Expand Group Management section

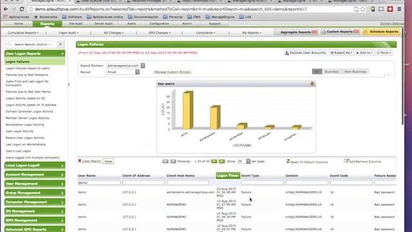[35, 193]
